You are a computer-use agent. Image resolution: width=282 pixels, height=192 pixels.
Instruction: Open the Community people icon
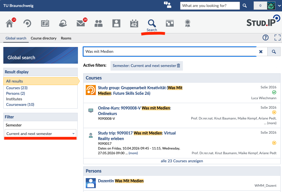(x=98, y=24)
